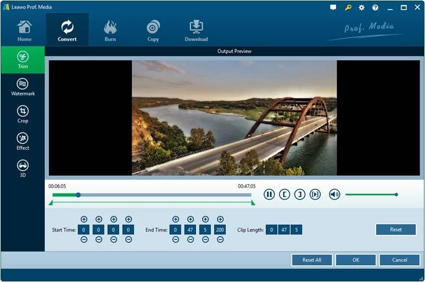
Task: Decrease Start Time seconds value
Action: click(x=114, y=239)
